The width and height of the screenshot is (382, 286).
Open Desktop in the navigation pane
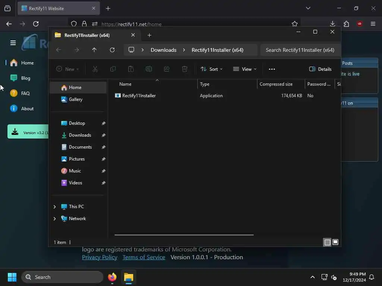[78, 123]
